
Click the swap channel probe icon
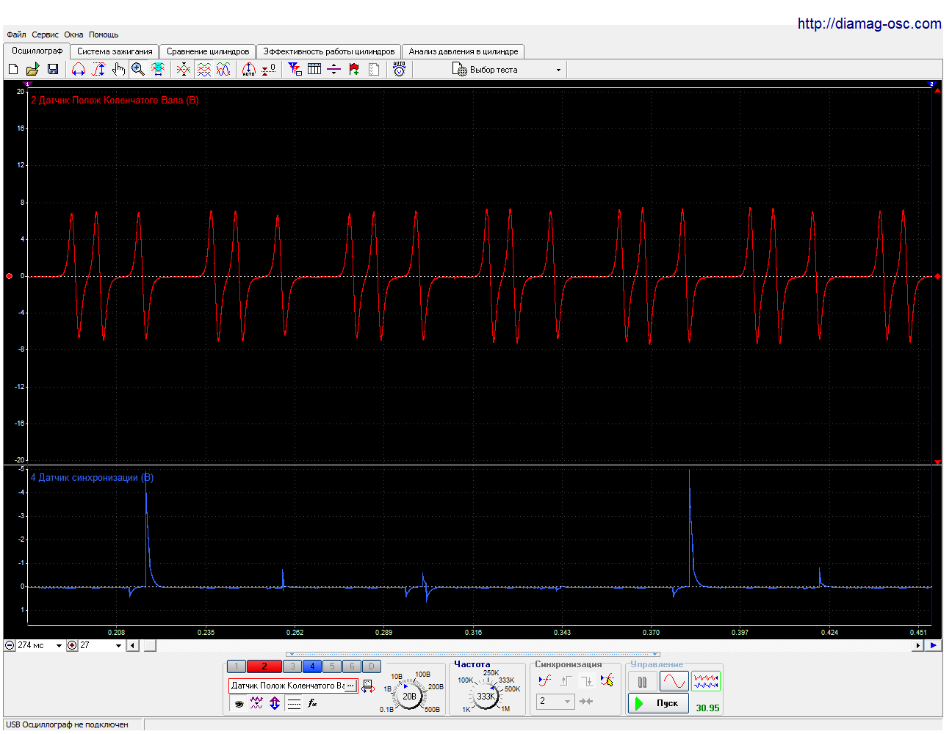click(368, 686)
